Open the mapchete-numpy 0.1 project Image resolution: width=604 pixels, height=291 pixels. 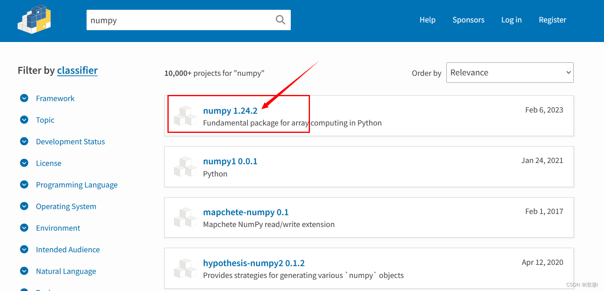click(x=246, y=212)
